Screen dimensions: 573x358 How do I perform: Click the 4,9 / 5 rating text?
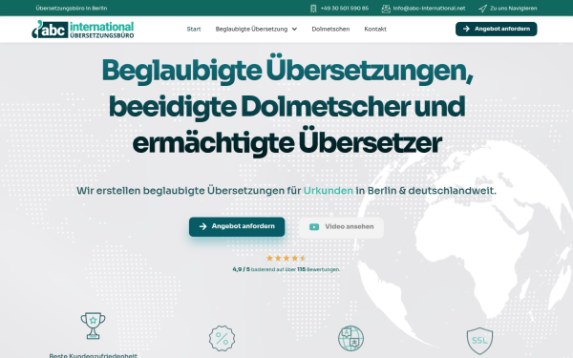(242, 269)
